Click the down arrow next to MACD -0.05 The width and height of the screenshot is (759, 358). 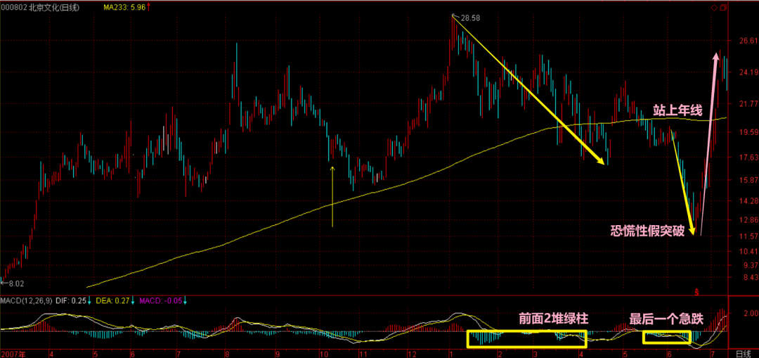coord(186,301)
